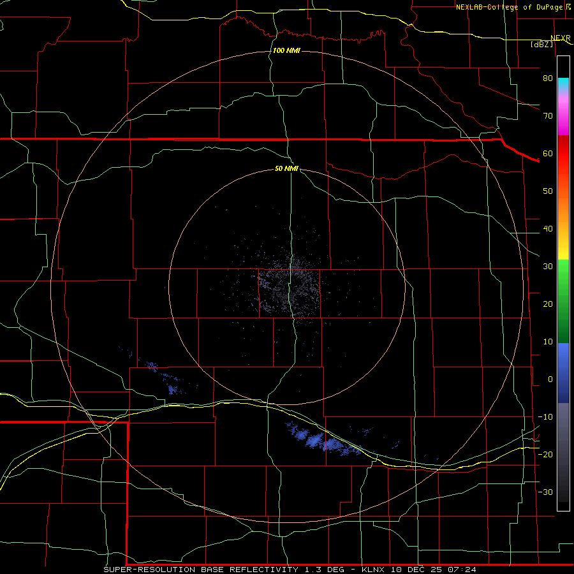Click the 40 value on dBZ scale
This screenshot has width=574, height=574.
[548, 229]
